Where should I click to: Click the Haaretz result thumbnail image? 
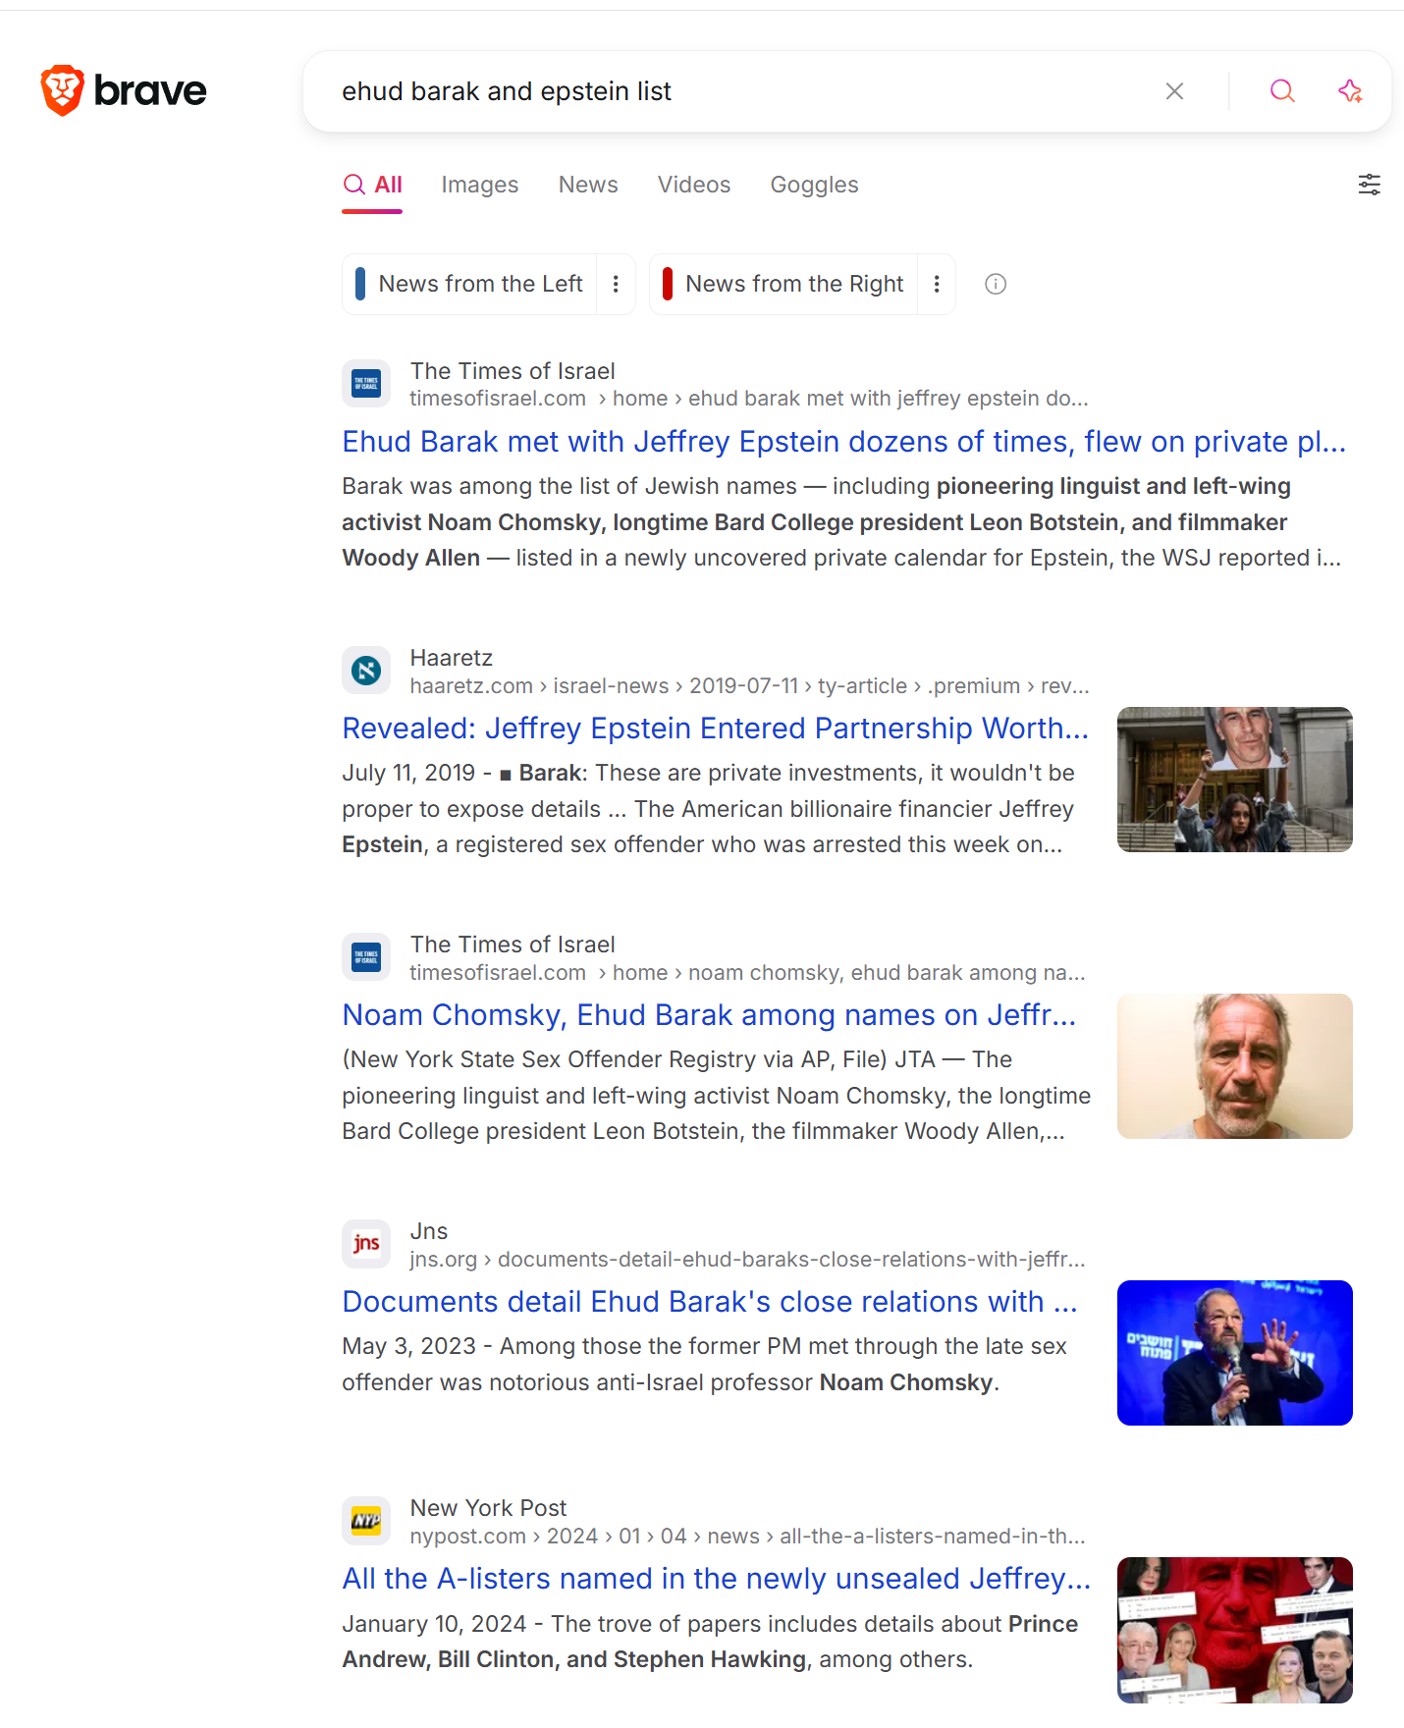click(x=1235, y=780)
